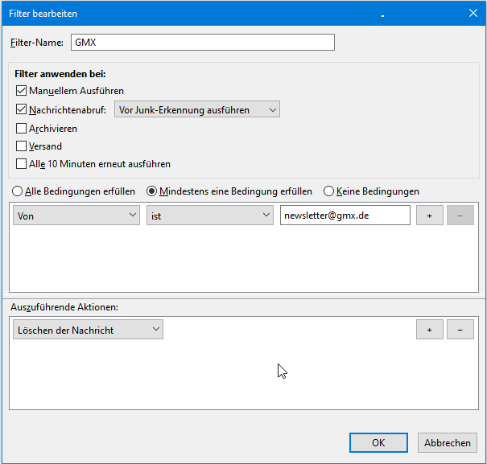This screenshot has width=487, height=464.
Task: Toggle Manuellem Ausführen checkbox
Action: tap(22, 91)
